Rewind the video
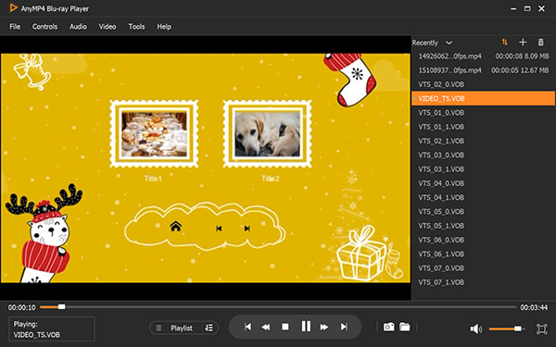 [x=266, y=327]
